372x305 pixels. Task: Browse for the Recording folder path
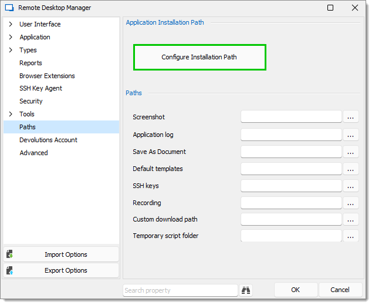[x=350, y=203]
